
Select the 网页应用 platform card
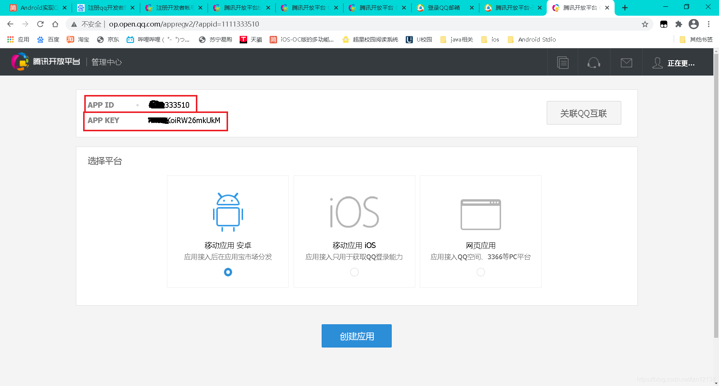[x=480, y=232]
